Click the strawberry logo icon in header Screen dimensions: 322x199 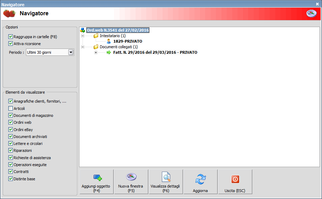[x=9, y=14]
